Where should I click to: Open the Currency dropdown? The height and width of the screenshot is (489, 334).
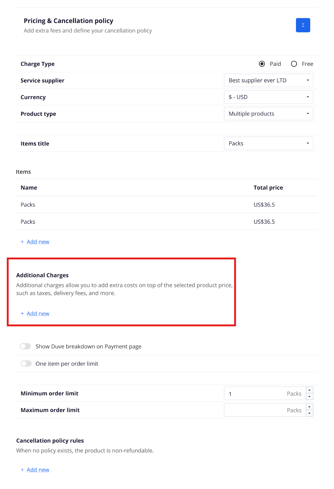point(268,97)
